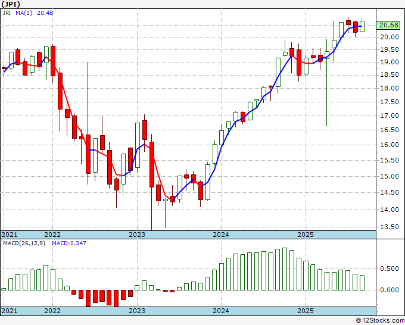Click the tallest MACD bar in late 2024

click(285, 269)
